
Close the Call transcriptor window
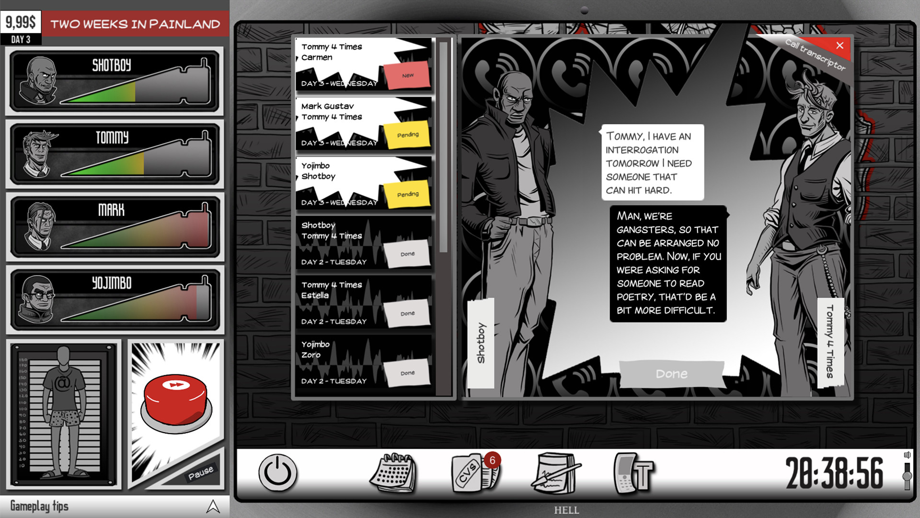(839, 46)
